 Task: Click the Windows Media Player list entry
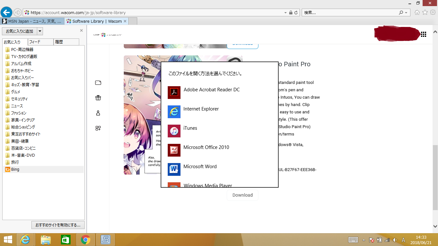click(220, 185)
